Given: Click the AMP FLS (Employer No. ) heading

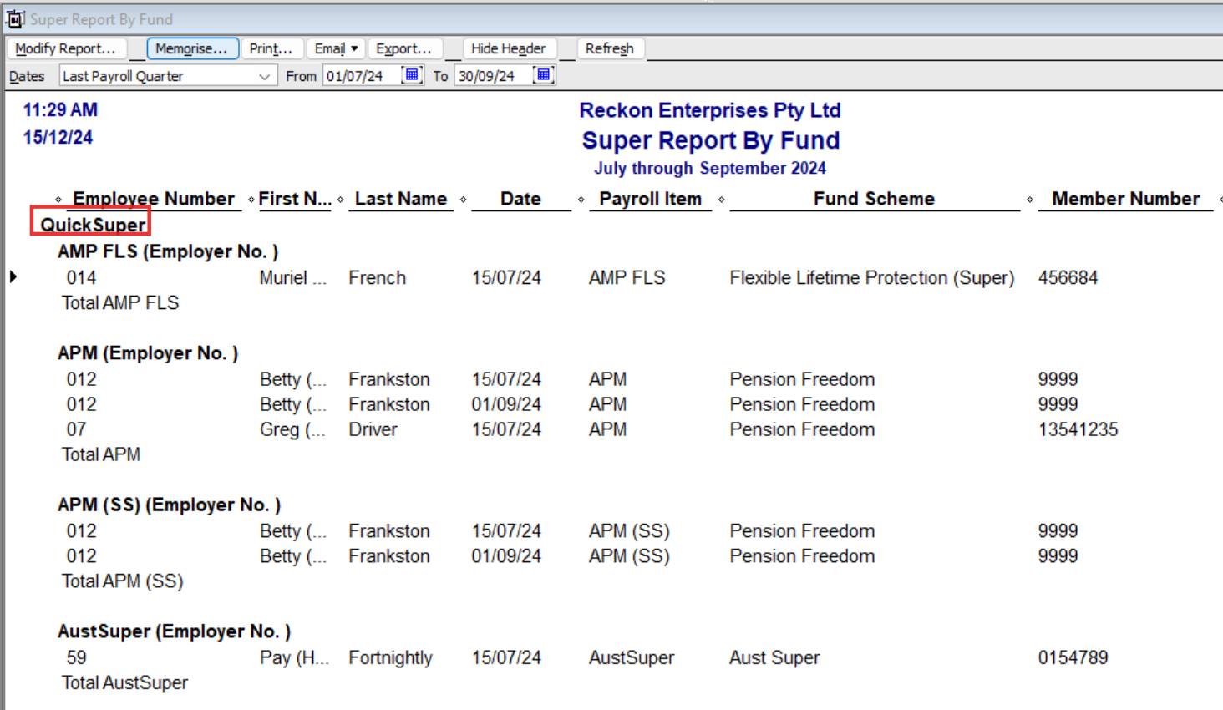Looking at the screenshot, I should point(168,251).
